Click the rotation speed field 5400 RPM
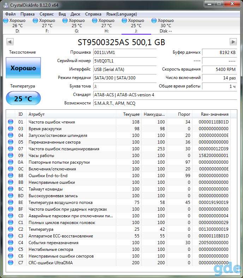Image resolution: width=243 pixels, height=278 pixels. pos(220,69)
